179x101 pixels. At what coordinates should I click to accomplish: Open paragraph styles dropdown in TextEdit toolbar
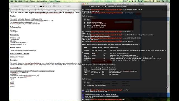[x=11, y=6]
